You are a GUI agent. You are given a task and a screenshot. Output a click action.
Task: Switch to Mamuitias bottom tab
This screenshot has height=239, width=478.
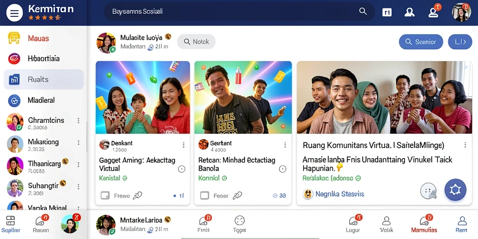[x=424, y=224]
